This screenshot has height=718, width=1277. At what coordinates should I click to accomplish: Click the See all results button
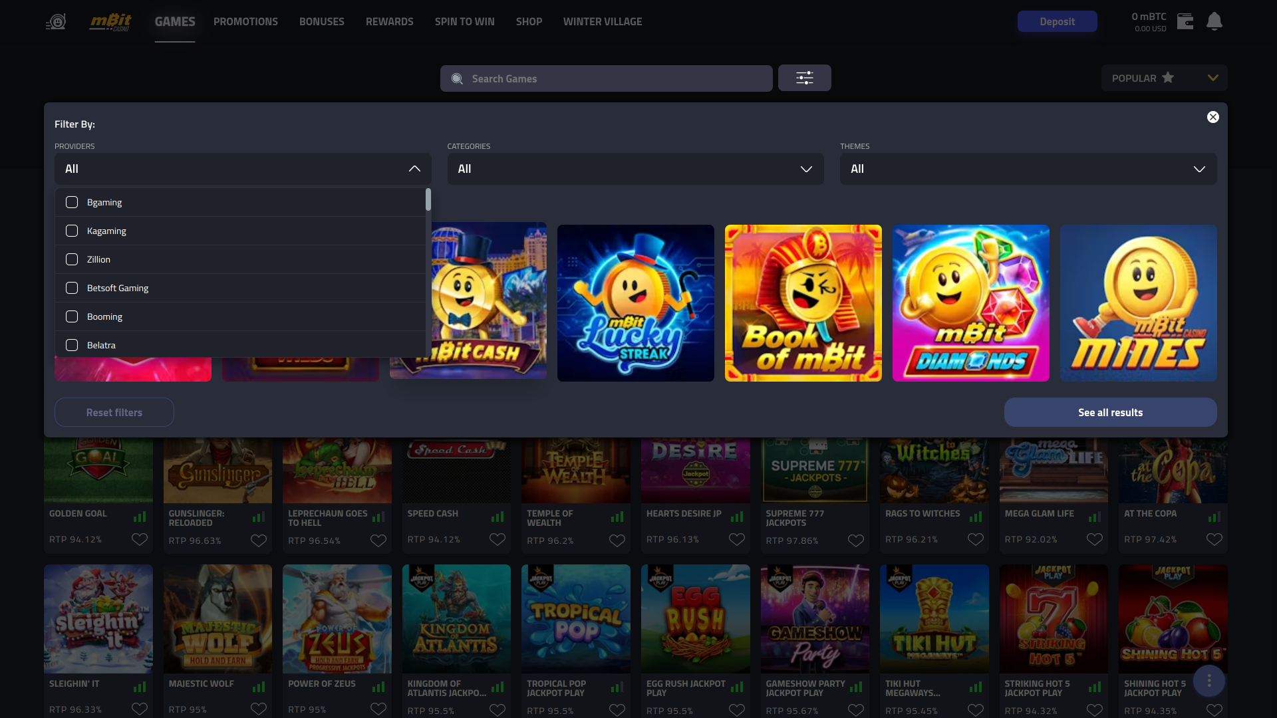tap(1110, 412)
